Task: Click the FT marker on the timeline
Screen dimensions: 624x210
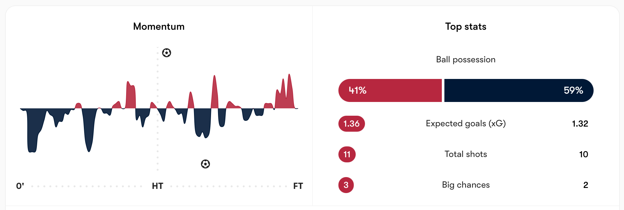Action: [298, 186]
